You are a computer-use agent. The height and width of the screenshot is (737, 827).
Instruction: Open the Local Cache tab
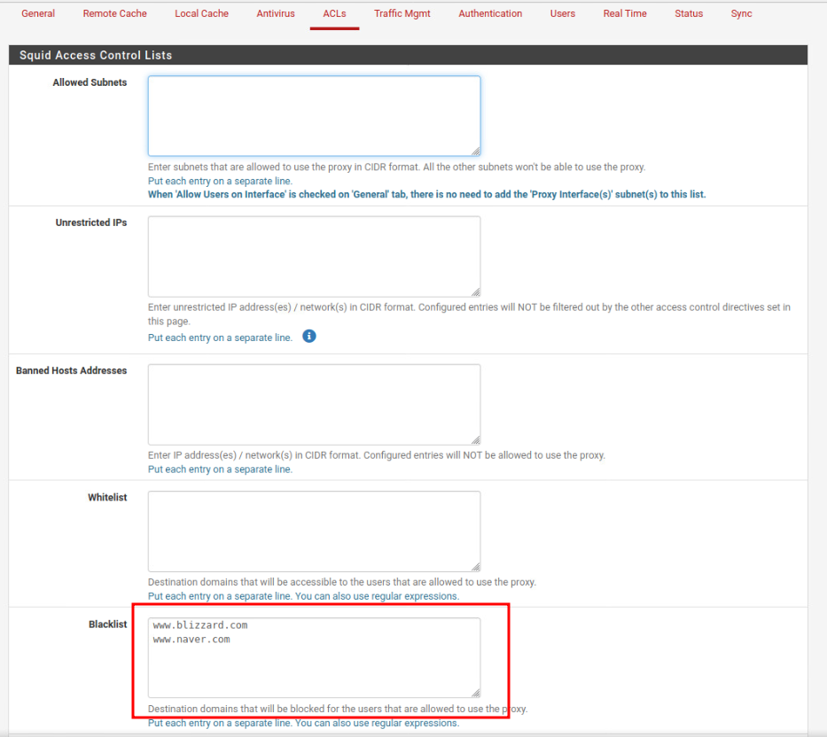point(201,13)
